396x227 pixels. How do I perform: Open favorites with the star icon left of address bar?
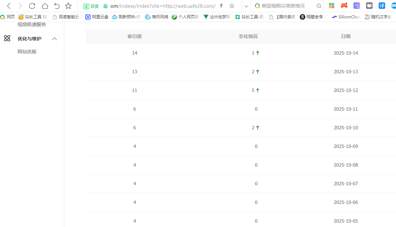68,6
